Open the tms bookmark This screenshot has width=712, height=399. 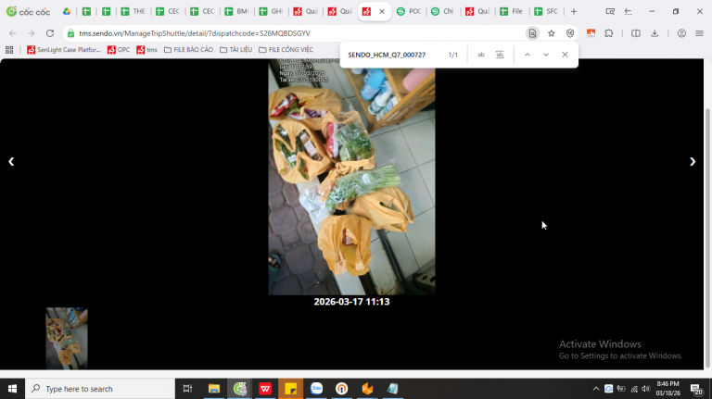147,49
